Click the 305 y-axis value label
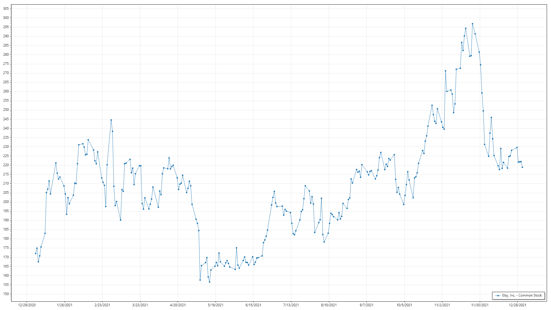 coord(6,9)
